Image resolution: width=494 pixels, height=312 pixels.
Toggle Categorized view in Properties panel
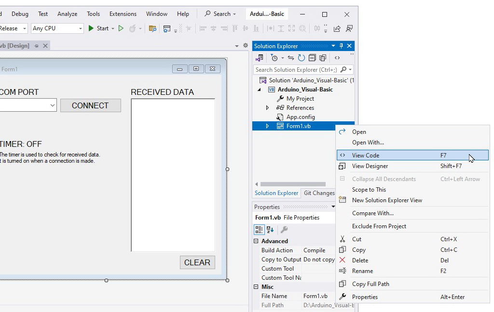click(259, 230)
